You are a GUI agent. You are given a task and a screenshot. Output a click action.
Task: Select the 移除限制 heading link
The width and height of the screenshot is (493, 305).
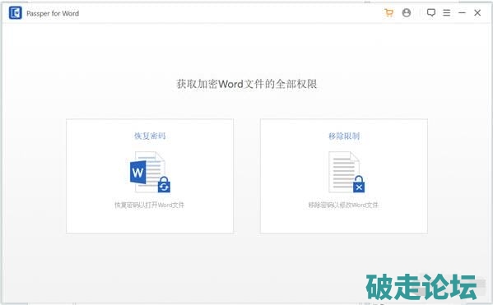tap(344, 136)
